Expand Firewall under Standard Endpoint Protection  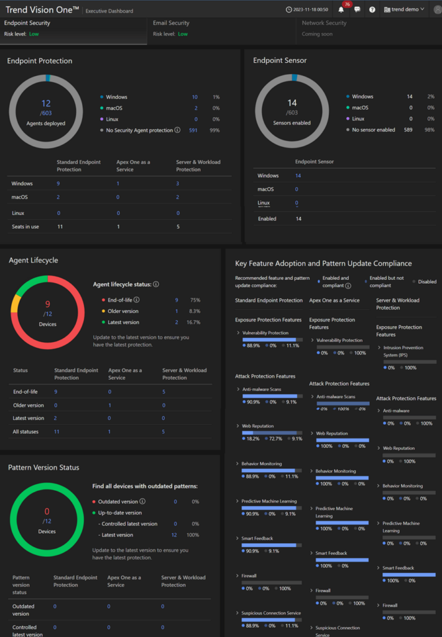click(237, 575)
